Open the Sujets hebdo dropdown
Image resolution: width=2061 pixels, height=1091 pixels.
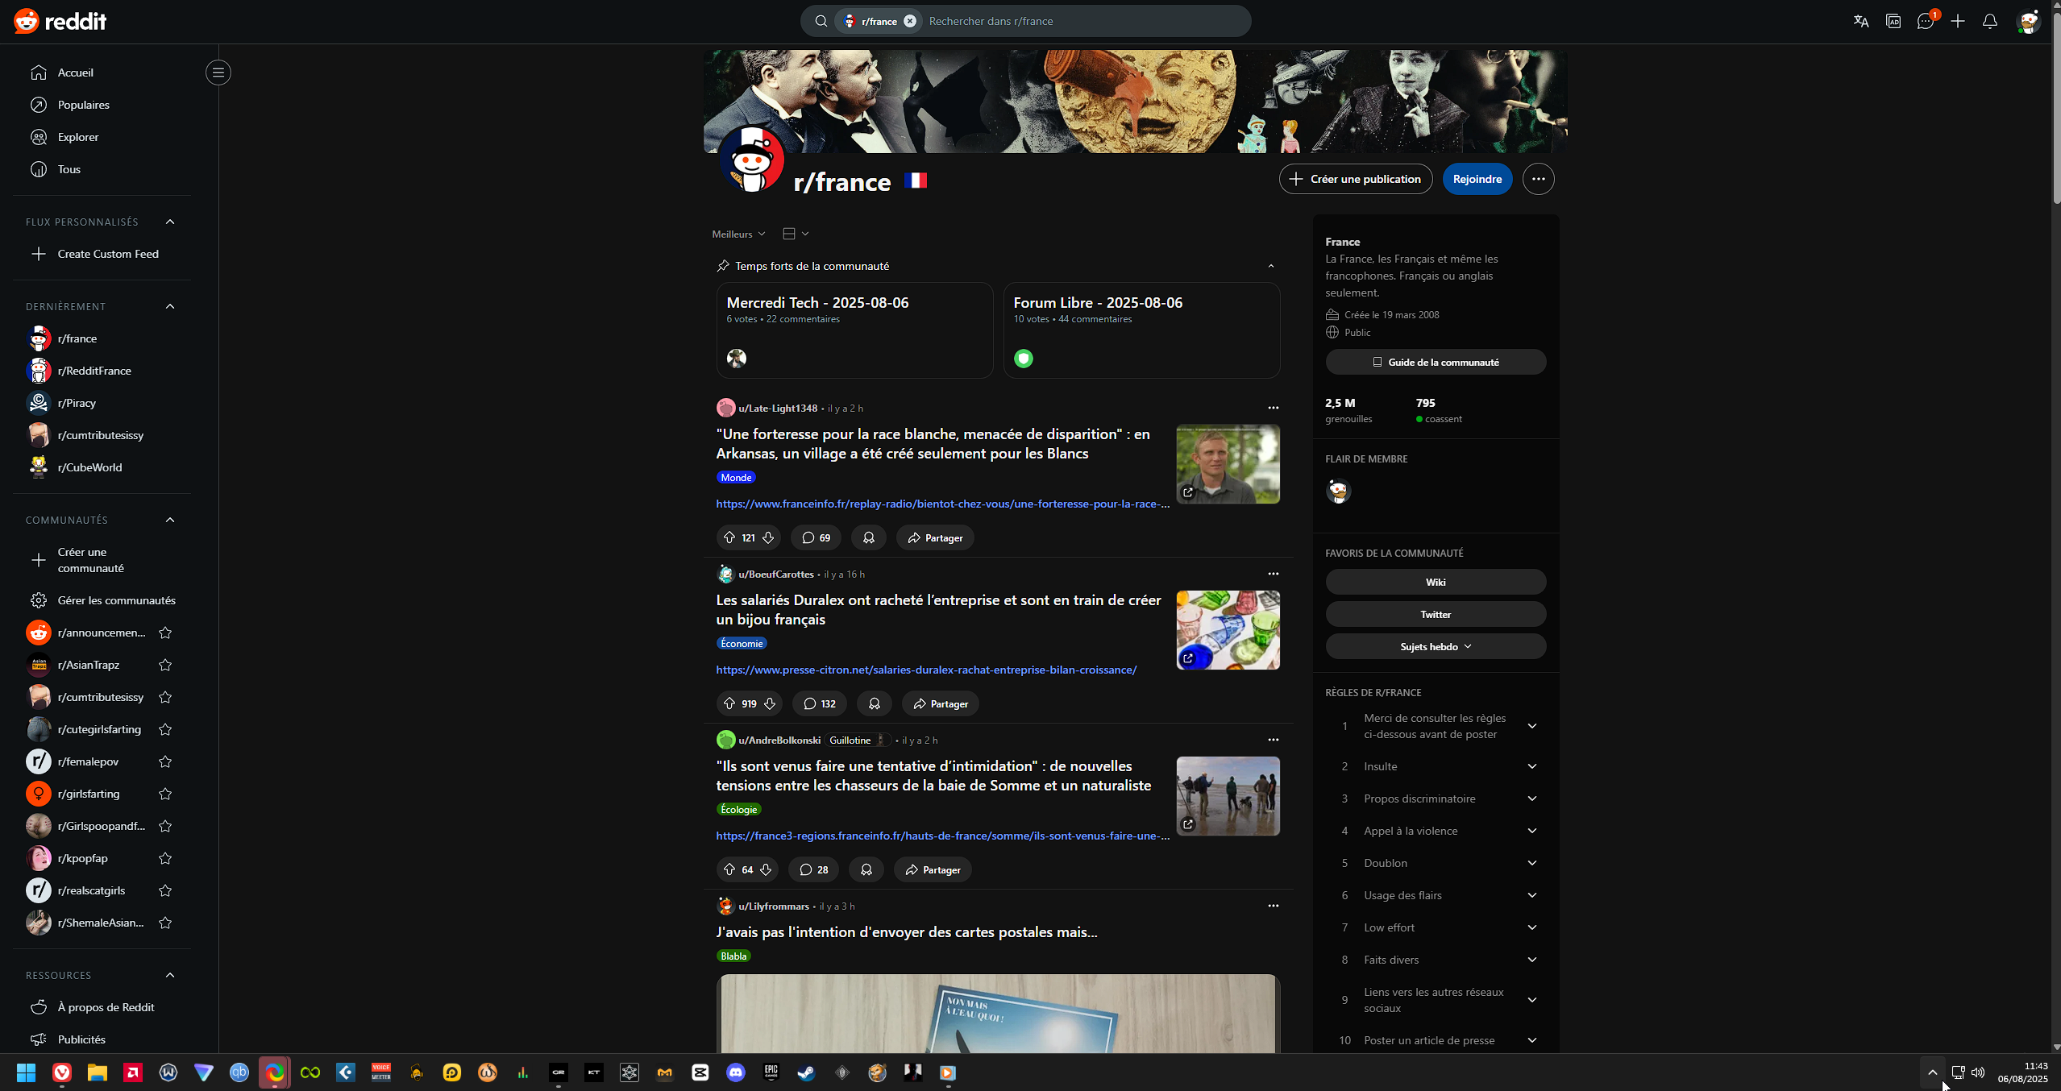pyautogui.click(x=1436, y=646)
